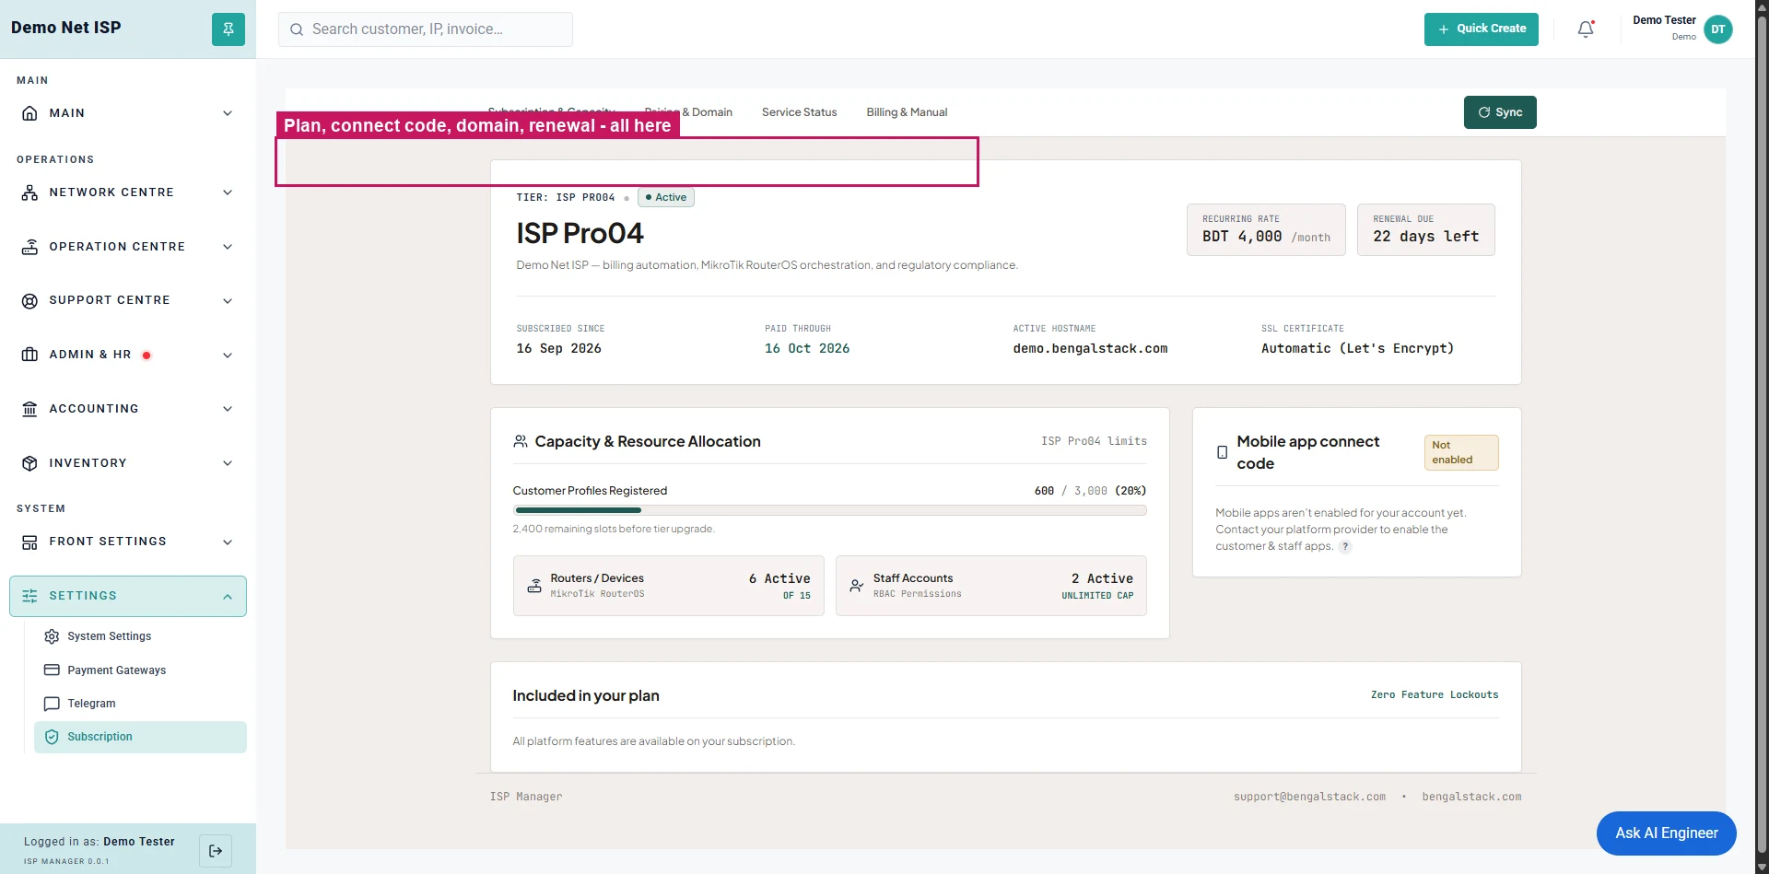Click the Settings sliders icon
The height and width of the screenshot is (874, 1769).
point(29,596)
